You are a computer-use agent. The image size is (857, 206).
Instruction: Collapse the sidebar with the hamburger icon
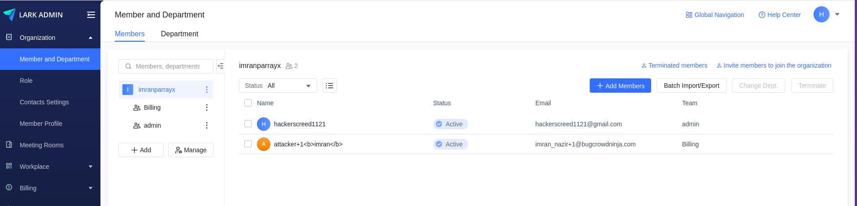click(x=91, y=15)
